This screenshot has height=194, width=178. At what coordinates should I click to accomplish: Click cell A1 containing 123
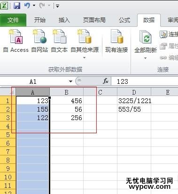pos(32,101)
